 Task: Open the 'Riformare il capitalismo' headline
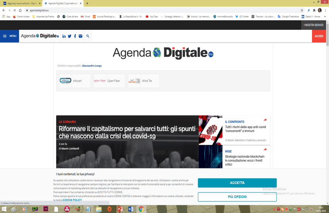pos(127,132)
